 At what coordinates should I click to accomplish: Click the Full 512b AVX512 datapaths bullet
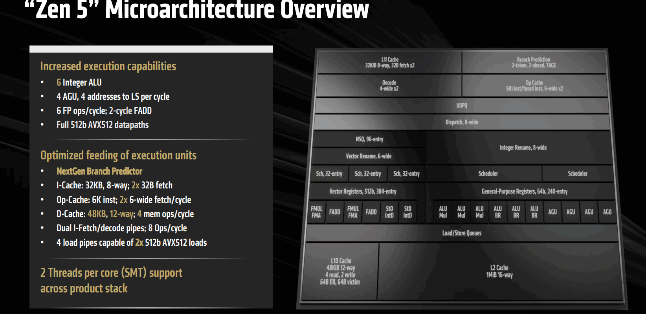coord(103,125)
